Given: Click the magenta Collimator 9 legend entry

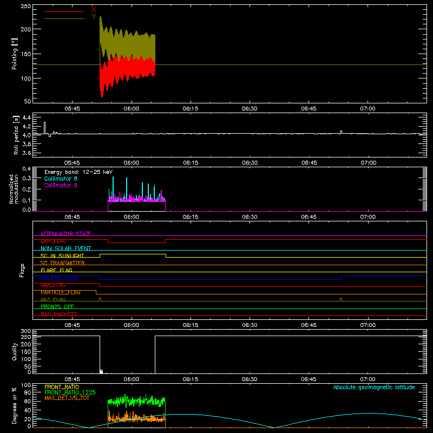Looking at the screenshot, I should pos(61,185).
